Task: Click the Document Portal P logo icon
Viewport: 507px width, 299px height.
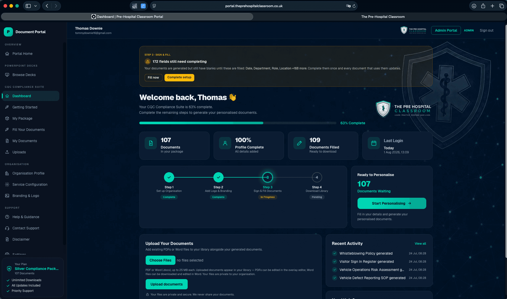Action: (8, 32)
